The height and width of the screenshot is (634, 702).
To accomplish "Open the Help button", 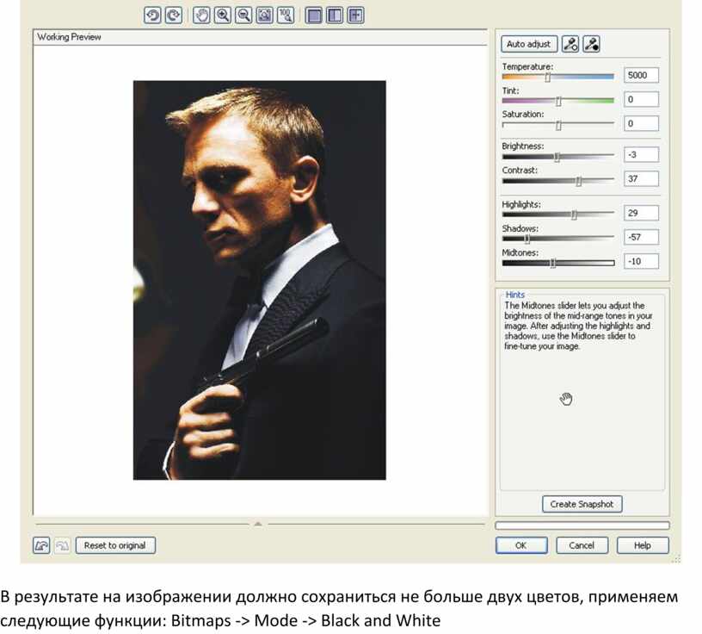I will click(643, 545).
